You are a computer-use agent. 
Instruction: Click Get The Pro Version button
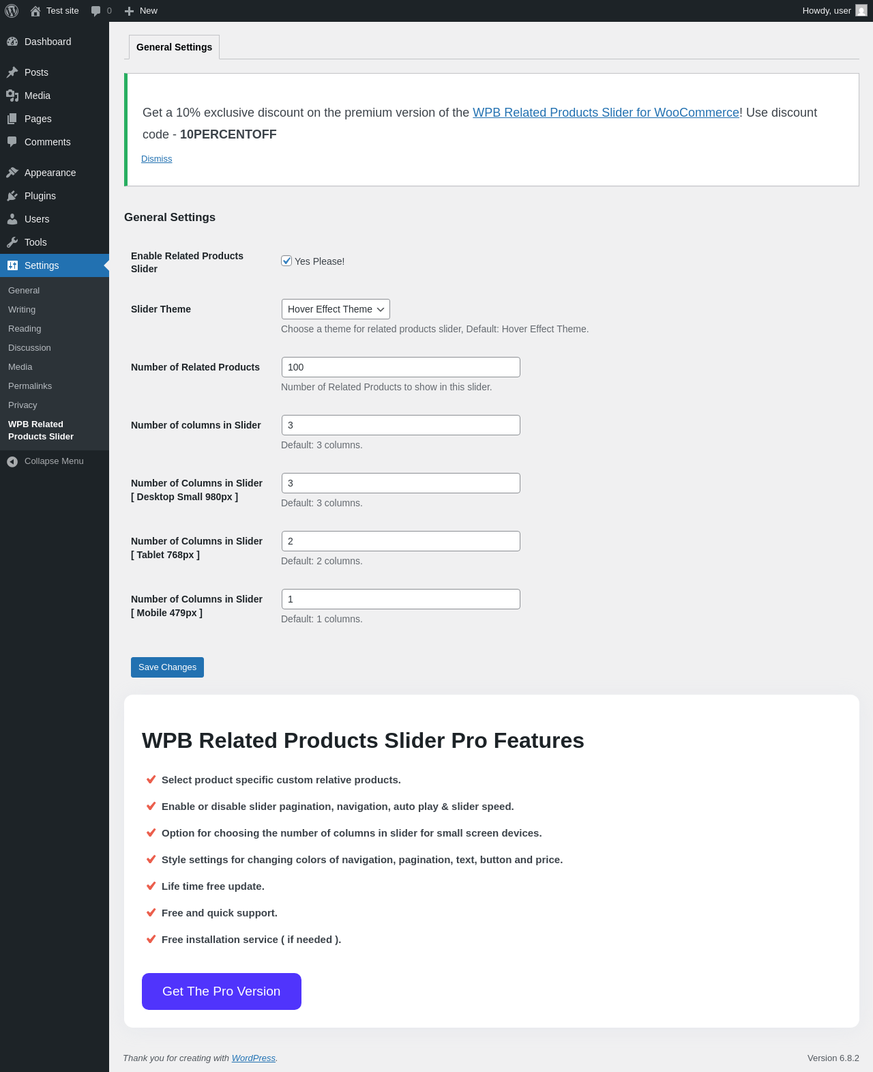tap(222, 991)
